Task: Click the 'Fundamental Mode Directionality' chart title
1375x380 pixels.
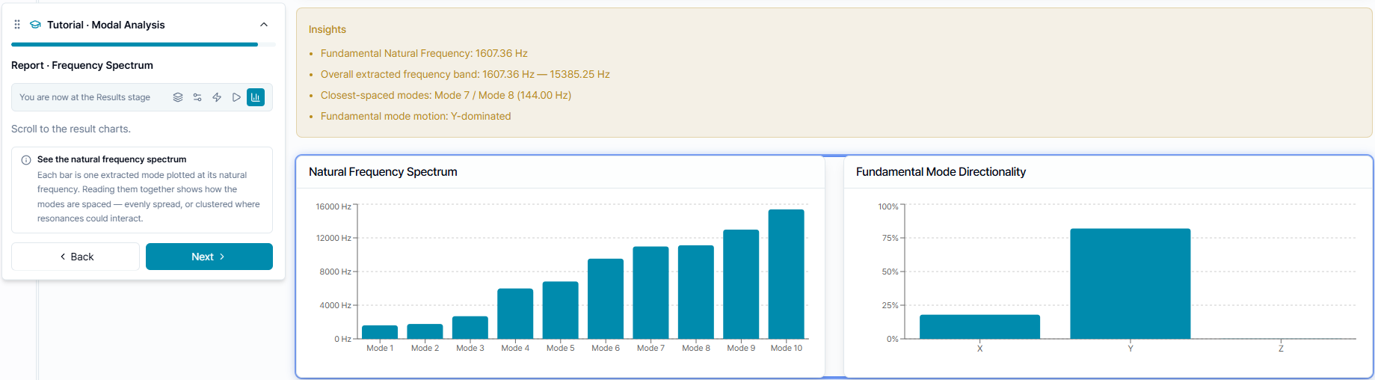Action: coord(941,172)
